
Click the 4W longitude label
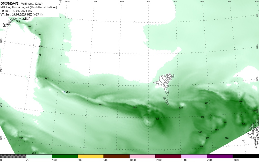[x=202, y=2]
